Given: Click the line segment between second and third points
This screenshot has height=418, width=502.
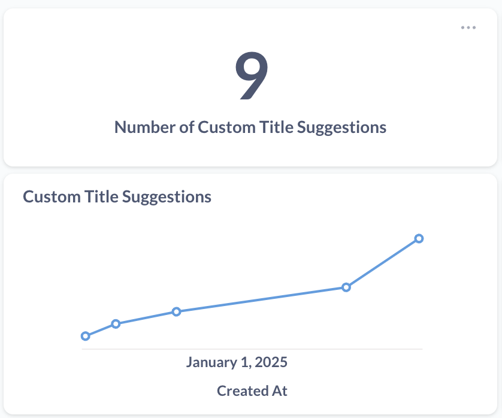Looking at the screenshot, I should point(146,317).
